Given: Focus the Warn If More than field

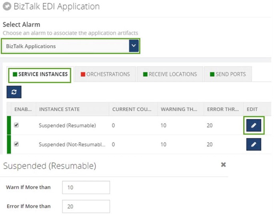Looking at the screenshot, I should pyautogui.click(x=86, y=187).
